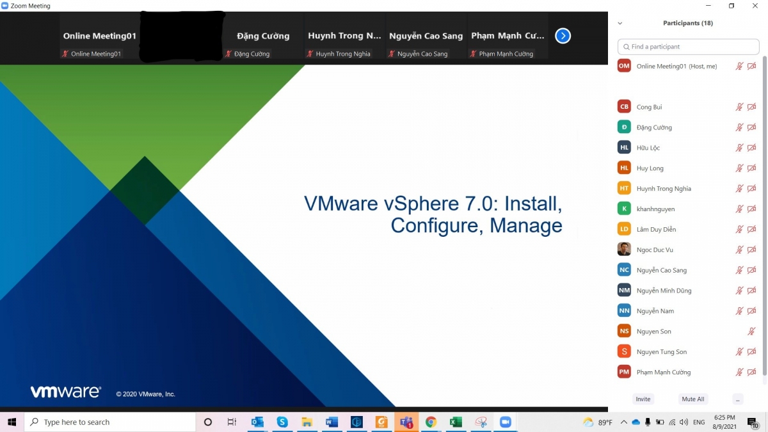
Task: Click muted mic icon in Cong Bui row
Action: pyautogui.click(x=739, y=107)
